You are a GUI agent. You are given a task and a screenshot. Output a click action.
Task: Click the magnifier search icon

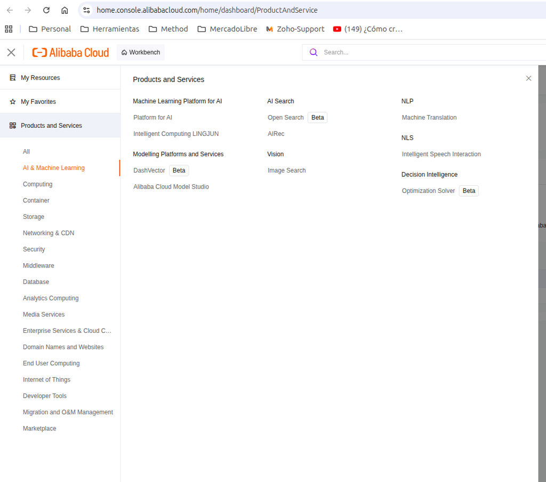314,52
